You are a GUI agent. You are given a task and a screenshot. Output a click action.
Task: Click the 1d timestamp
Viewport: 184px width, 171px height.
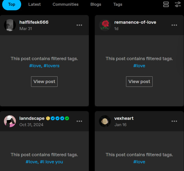pos(116,29)
